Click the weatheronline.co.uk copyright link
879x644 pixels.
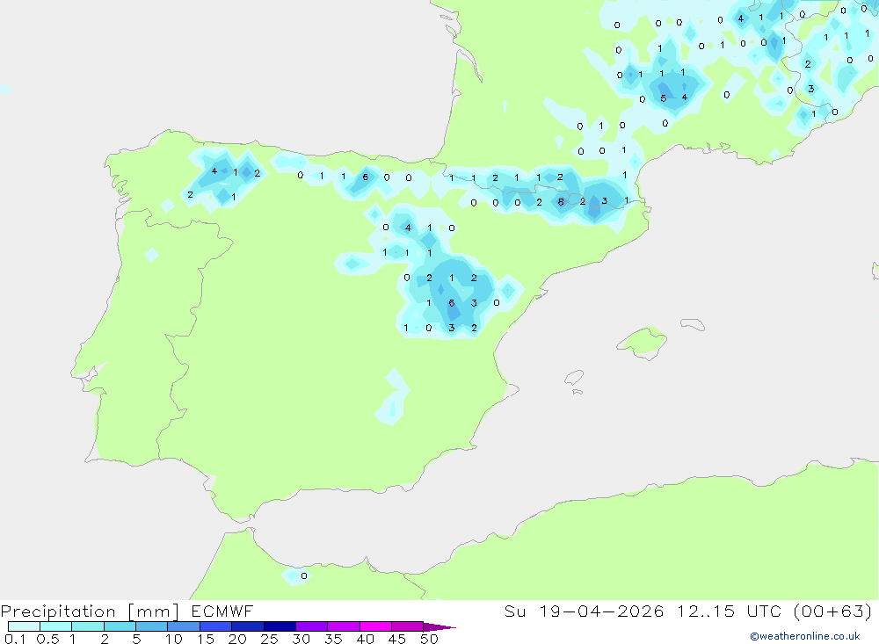tap(805, 636)
